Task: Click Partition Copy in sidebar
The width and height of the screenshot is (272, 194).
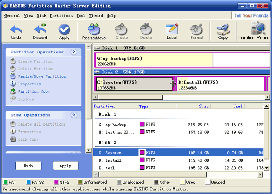Action: point(34,91)
